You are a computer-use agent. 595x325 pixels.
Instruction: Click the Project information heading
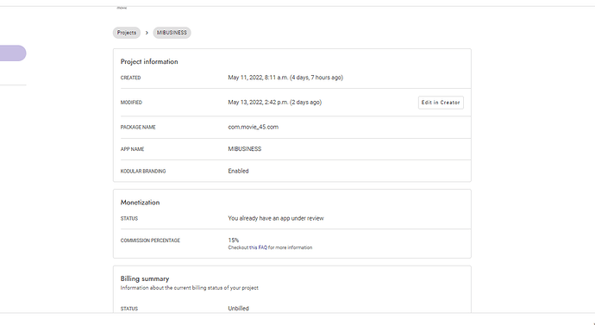click(149, 62)
